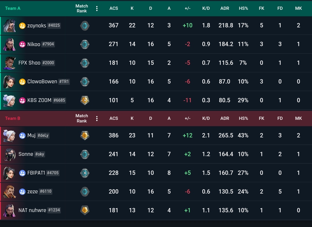Screen dimensions: 312x227
Task: Click Muj's gold rank badge icon
Action: pos(85,135)
